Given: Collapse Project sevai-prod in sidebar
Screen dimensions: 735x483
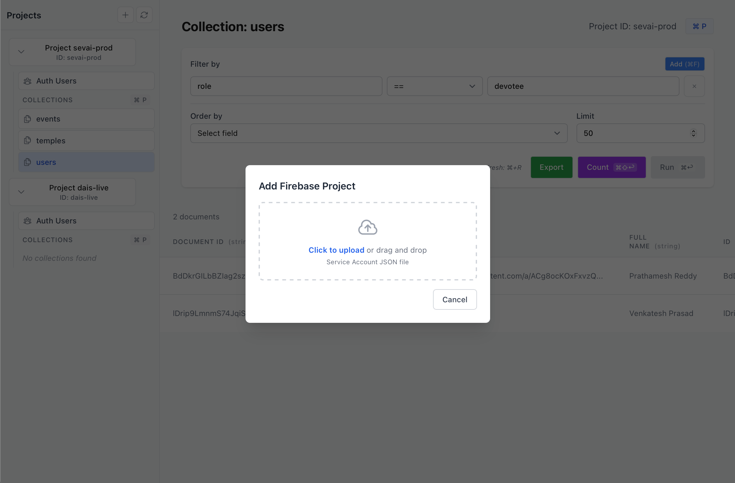Looking at the screenshot, I should (x=21, y=52).
